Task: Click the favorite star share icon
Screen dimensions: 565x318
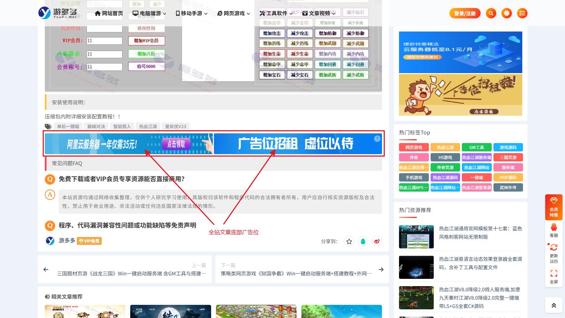Action: point(349,241)
